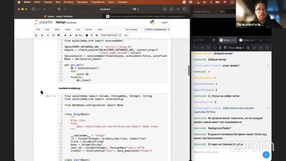Select the models/models.py code cell prompt
This screenshot has height=161, width=286.
51,96
